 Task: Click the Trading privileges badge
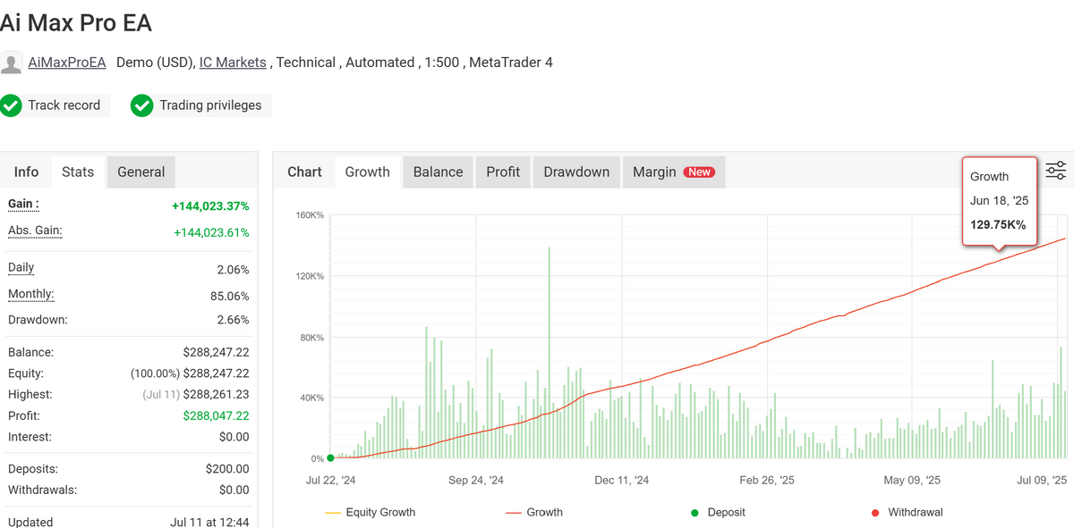tap(200, 105)
